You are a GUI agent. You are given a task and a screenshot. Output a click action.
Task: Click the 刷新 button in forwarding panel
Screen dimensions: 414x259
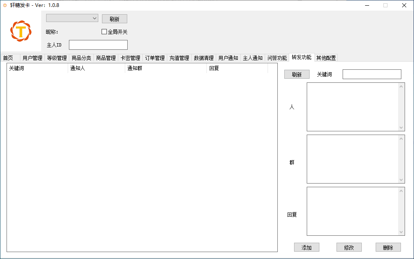coord(297,75)
